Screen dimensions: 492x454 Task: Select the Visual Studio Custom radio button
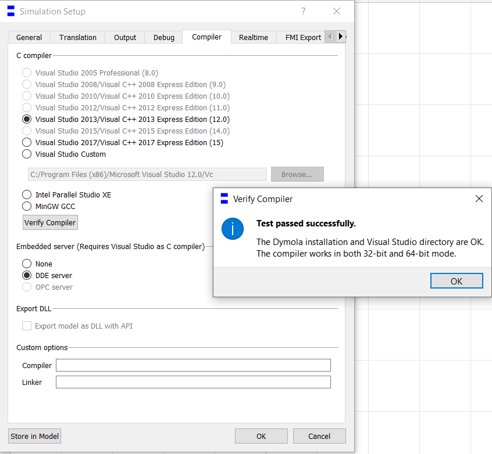click(x=27, y=154)
